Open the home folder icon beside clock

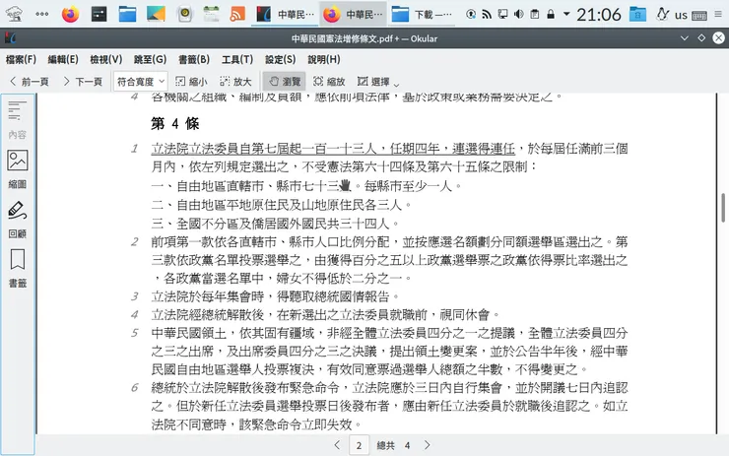tap(638, 14)
